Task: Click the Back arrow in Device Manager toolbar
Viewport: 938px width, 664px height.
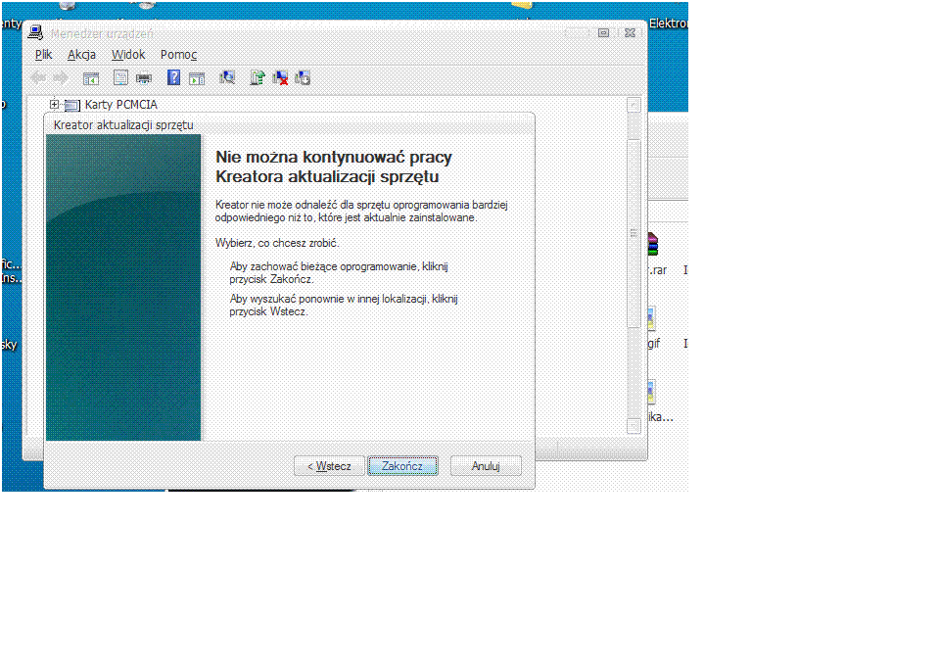Action: [x=39, y=77]
